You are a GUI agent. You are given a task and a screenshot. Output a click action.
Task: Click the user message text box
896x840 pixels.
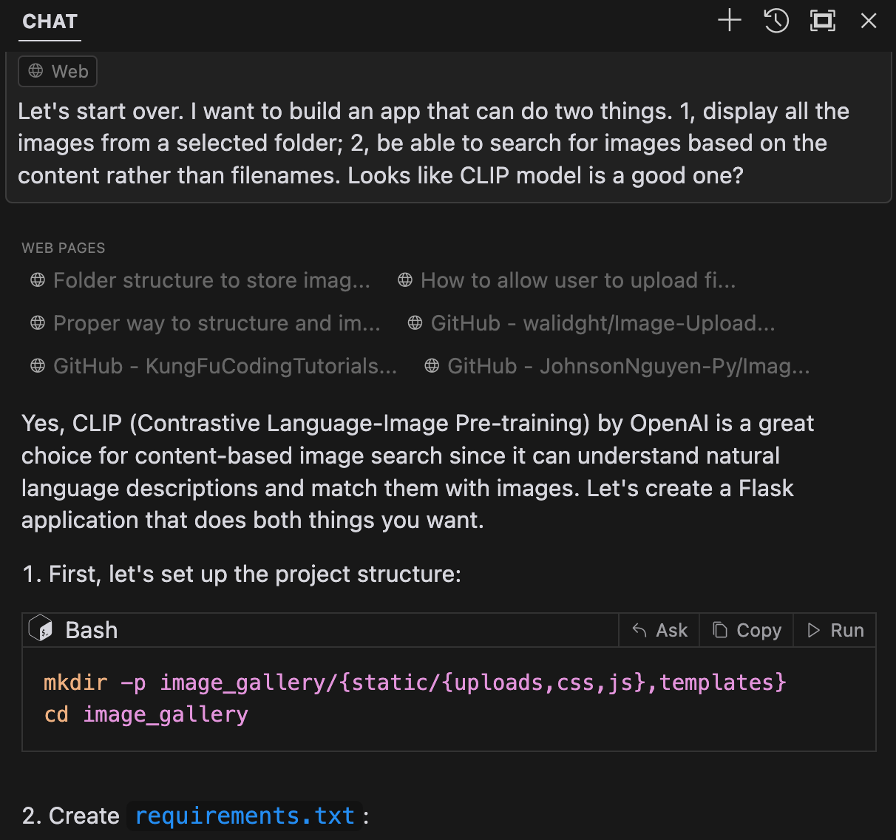[x=448, y=126]
